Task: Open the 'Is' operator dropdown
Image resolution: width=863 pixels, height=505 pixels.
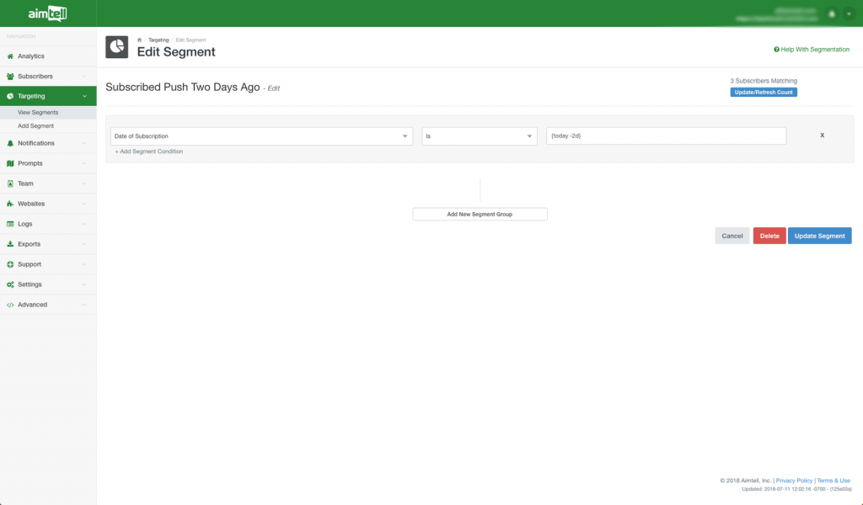Action: click(x=479, y=136)
